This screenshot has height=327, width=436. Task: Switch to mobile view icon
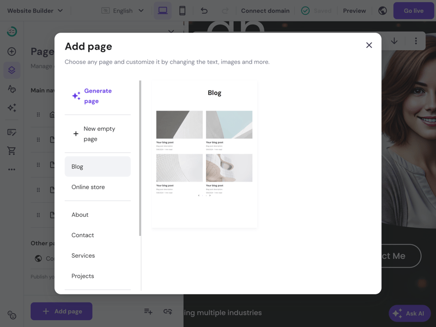(182, 10)
